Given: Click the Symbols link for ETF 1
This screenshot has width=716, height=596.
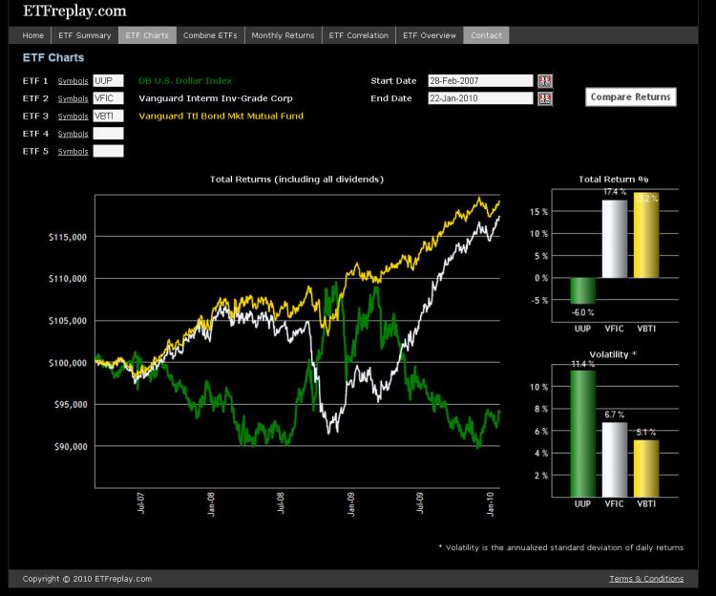Looking at the screenshot, I should pos(73,81).
